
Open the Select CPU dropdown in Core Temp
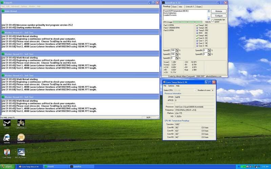pyautogui.click(x=185, y=90)
